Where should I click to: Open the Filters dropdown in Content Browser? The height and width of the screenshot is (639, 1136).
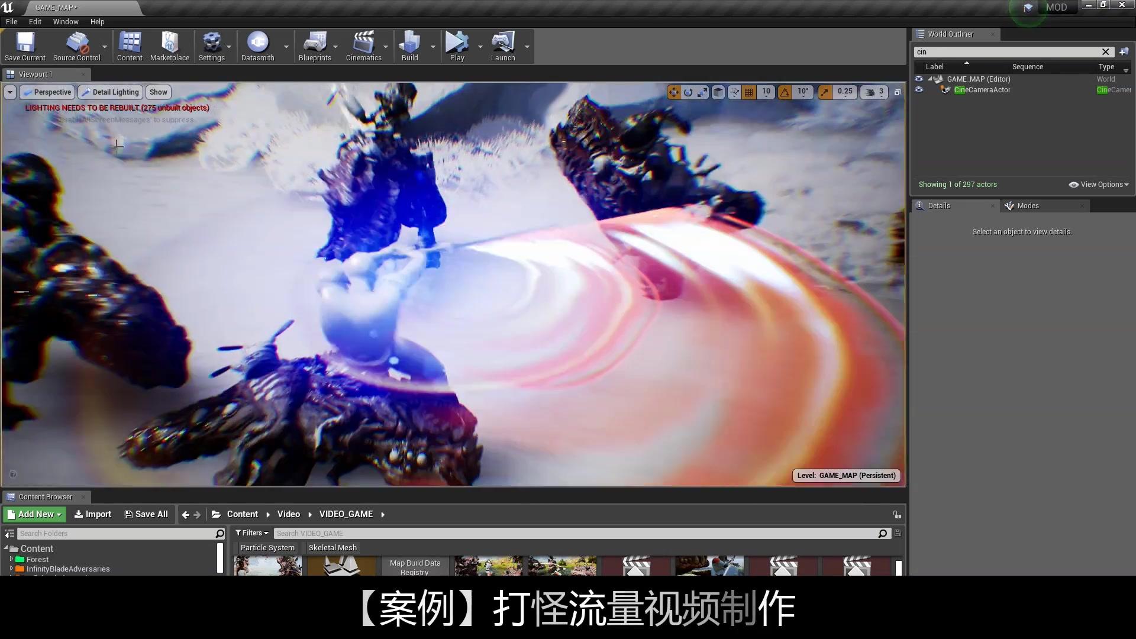pos(251,533)
